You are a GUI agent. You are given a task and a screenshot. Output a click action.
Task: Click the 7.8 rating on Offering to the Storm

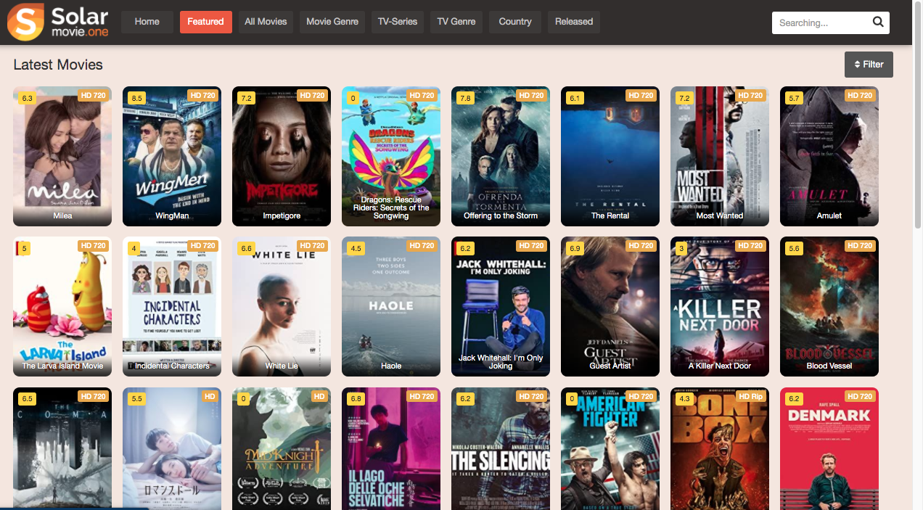point(466,98)
